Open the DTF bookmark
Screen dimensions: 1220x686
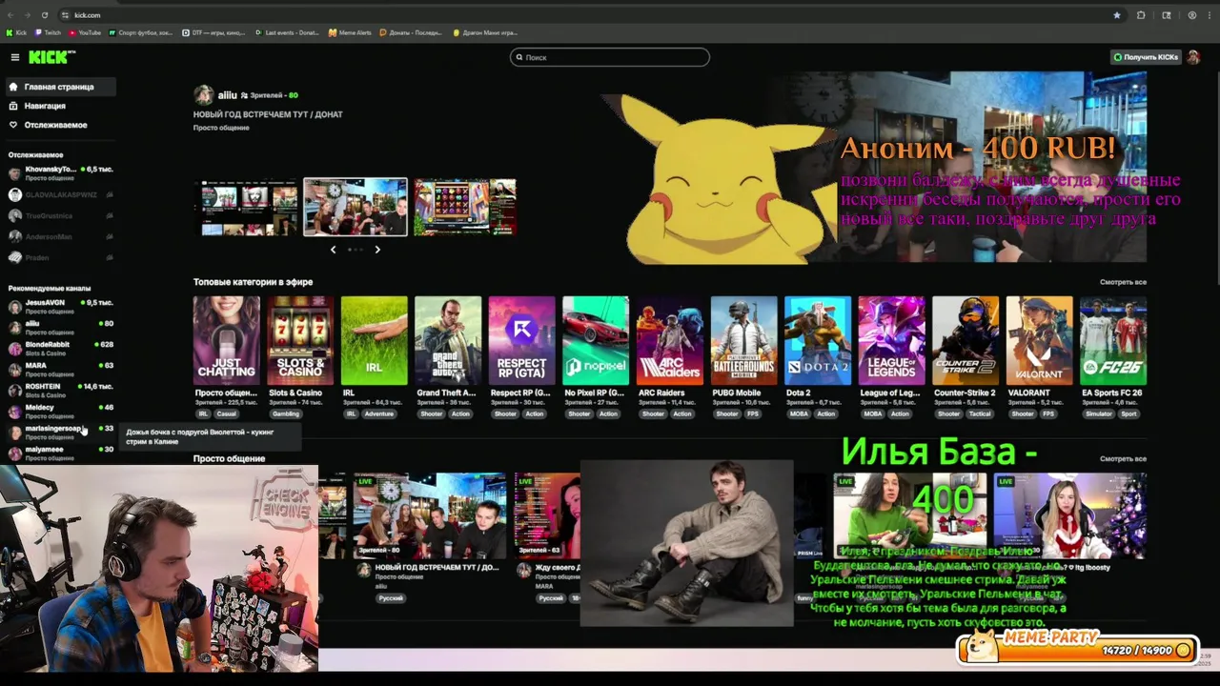213,32
